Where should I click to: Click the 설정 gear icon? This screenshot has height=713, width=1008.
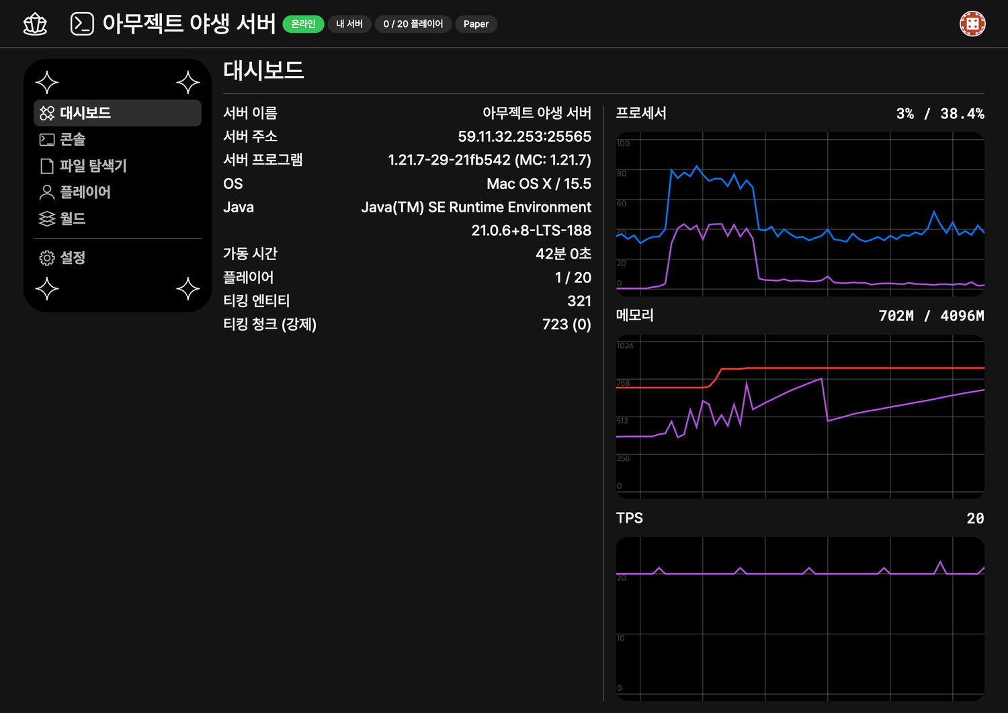(x=47, y=258)
